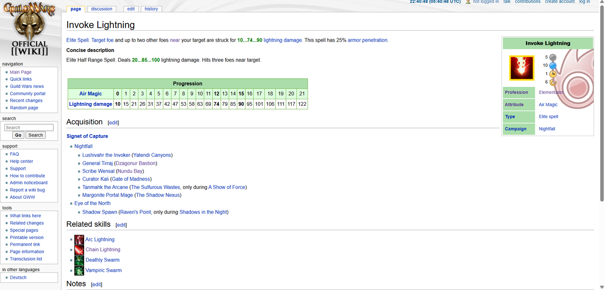
Task: Open Yatendi Canyons location link
Action: coord(152,155)
